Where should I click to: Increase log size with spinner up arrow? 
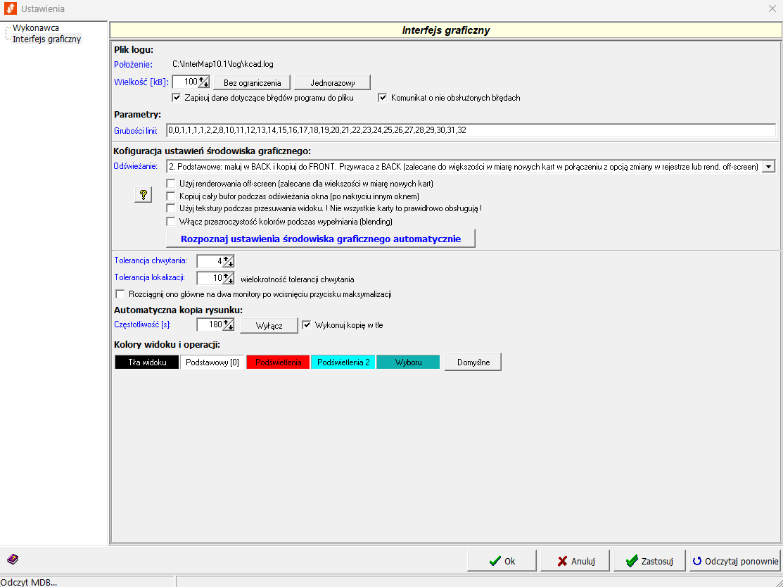203,79
